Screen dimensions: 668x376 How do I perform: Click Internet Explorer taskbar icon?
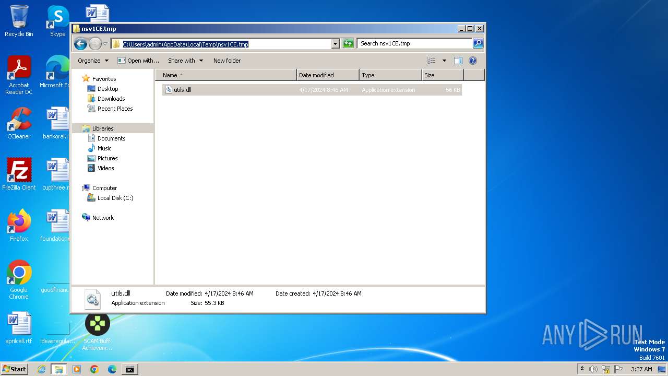click(x=42, y=369)
